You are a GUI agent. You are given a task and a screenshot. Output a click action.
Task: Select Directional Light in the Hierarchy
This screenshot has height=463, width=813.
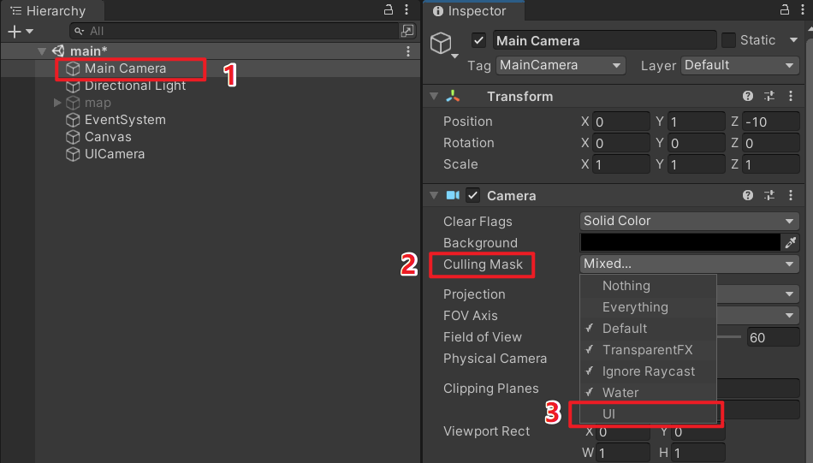point(135,86)
